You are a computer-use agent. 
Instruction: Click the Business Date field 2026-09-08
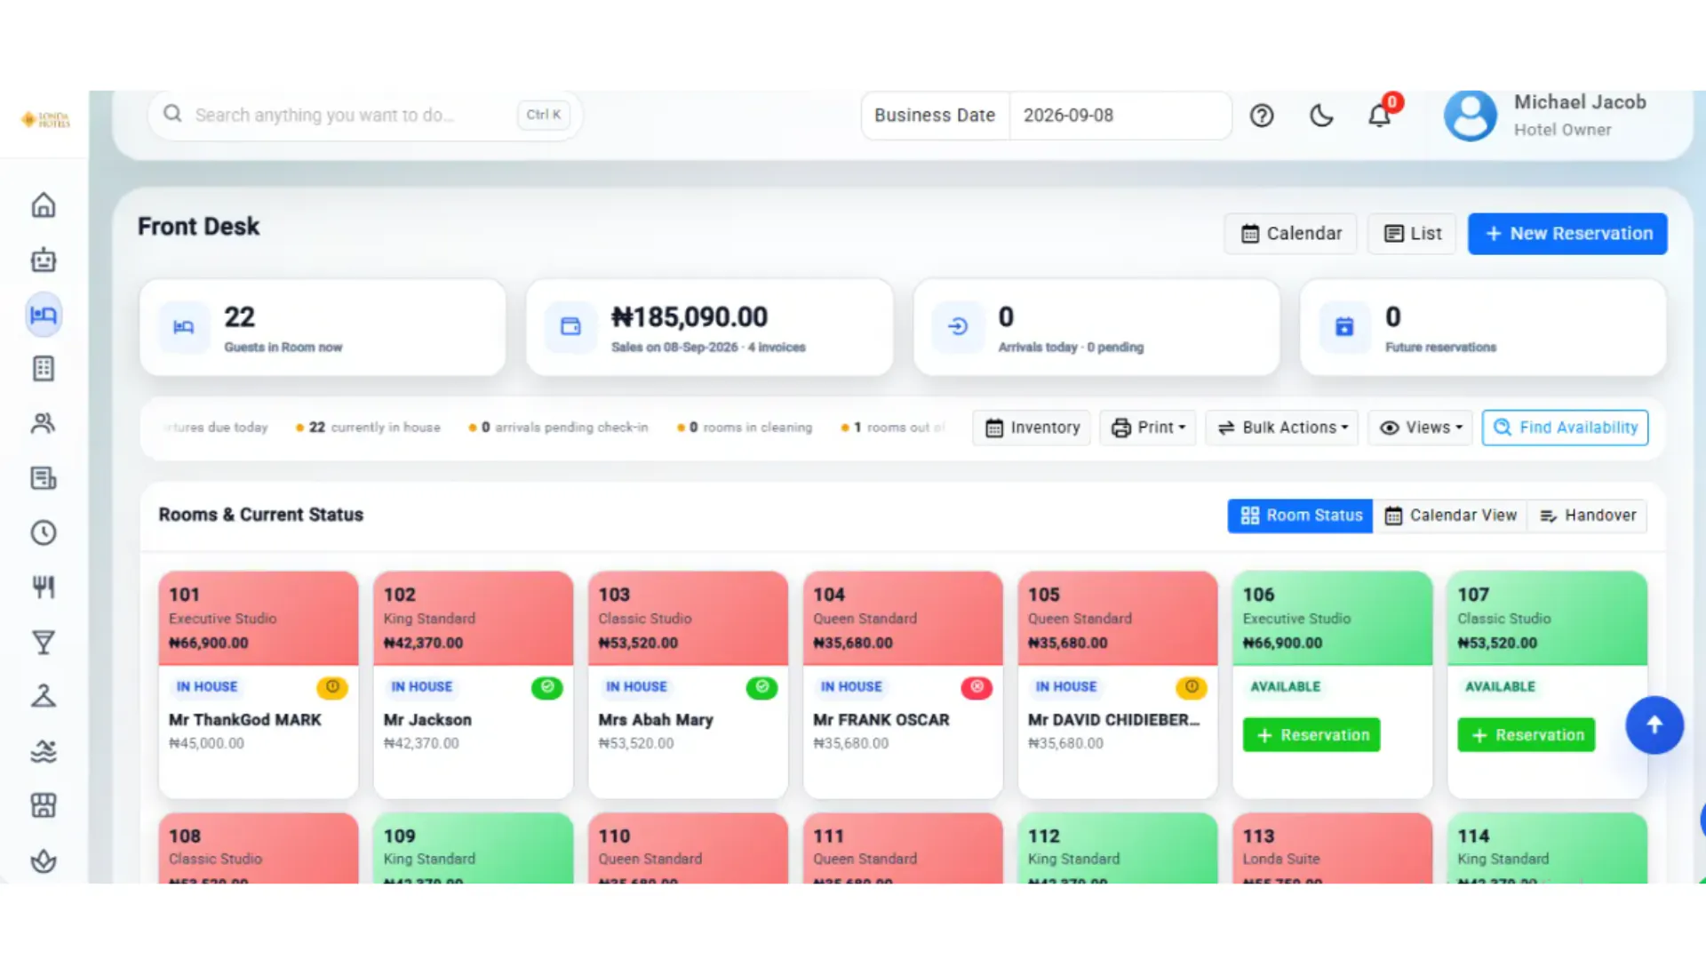tap(1120, 116)
